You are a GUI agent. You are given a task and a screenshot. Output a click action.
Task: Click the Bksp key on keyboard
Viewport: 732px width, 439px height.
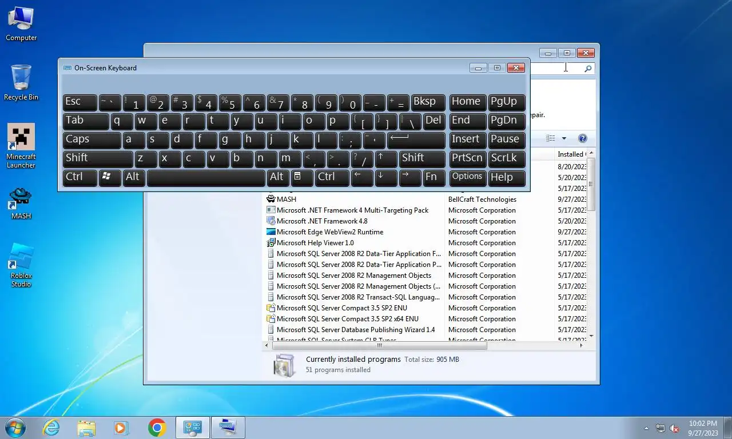(x=428, y=102)
